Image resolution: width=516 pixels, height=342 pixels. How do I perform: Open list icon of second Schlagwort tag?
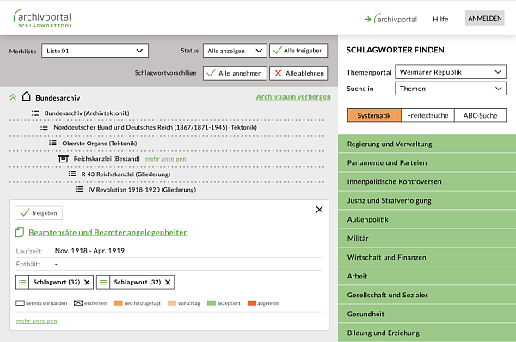(103, 282)
